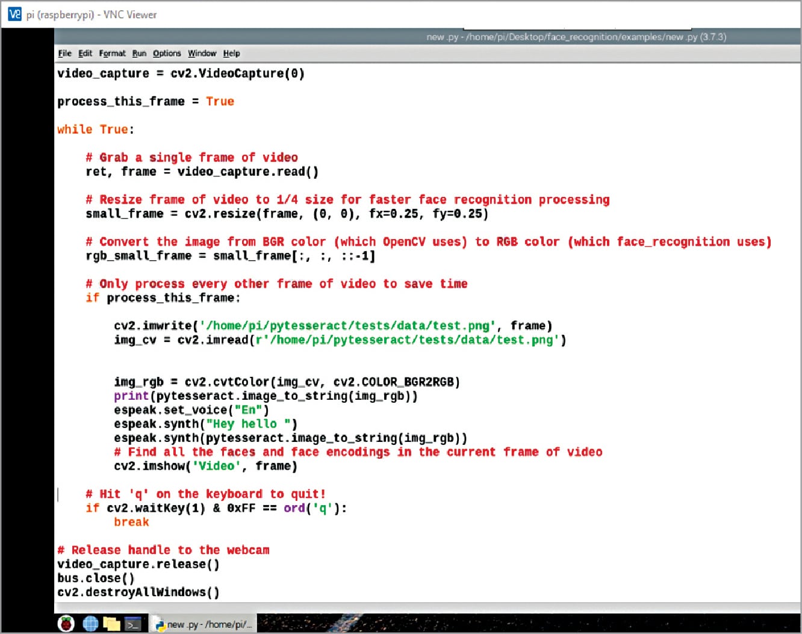The width and height of the screenshot is (802, 634).
Task: Open the Options menu
Action: [167, 54]
